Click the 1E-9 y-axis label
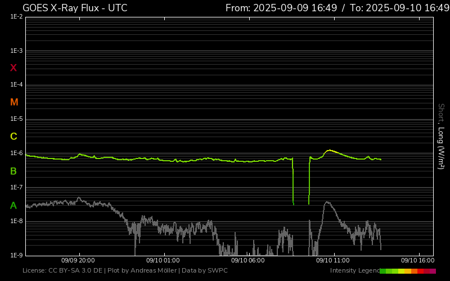 point(16,255)
